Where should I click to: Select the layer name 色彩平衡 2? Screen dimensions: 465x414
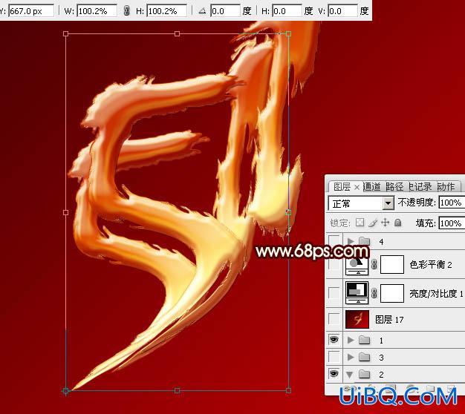431,264
